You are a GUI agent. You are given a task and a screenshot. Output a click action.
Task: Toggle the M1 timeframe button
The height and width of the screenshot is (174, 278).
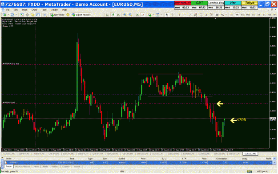(x=232, y=15)
